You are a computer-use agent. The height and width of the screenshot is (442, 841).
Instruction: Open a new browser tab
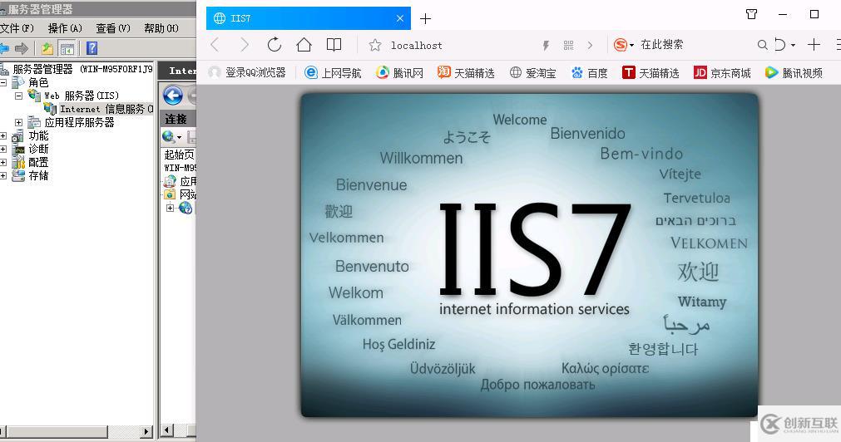425,19
